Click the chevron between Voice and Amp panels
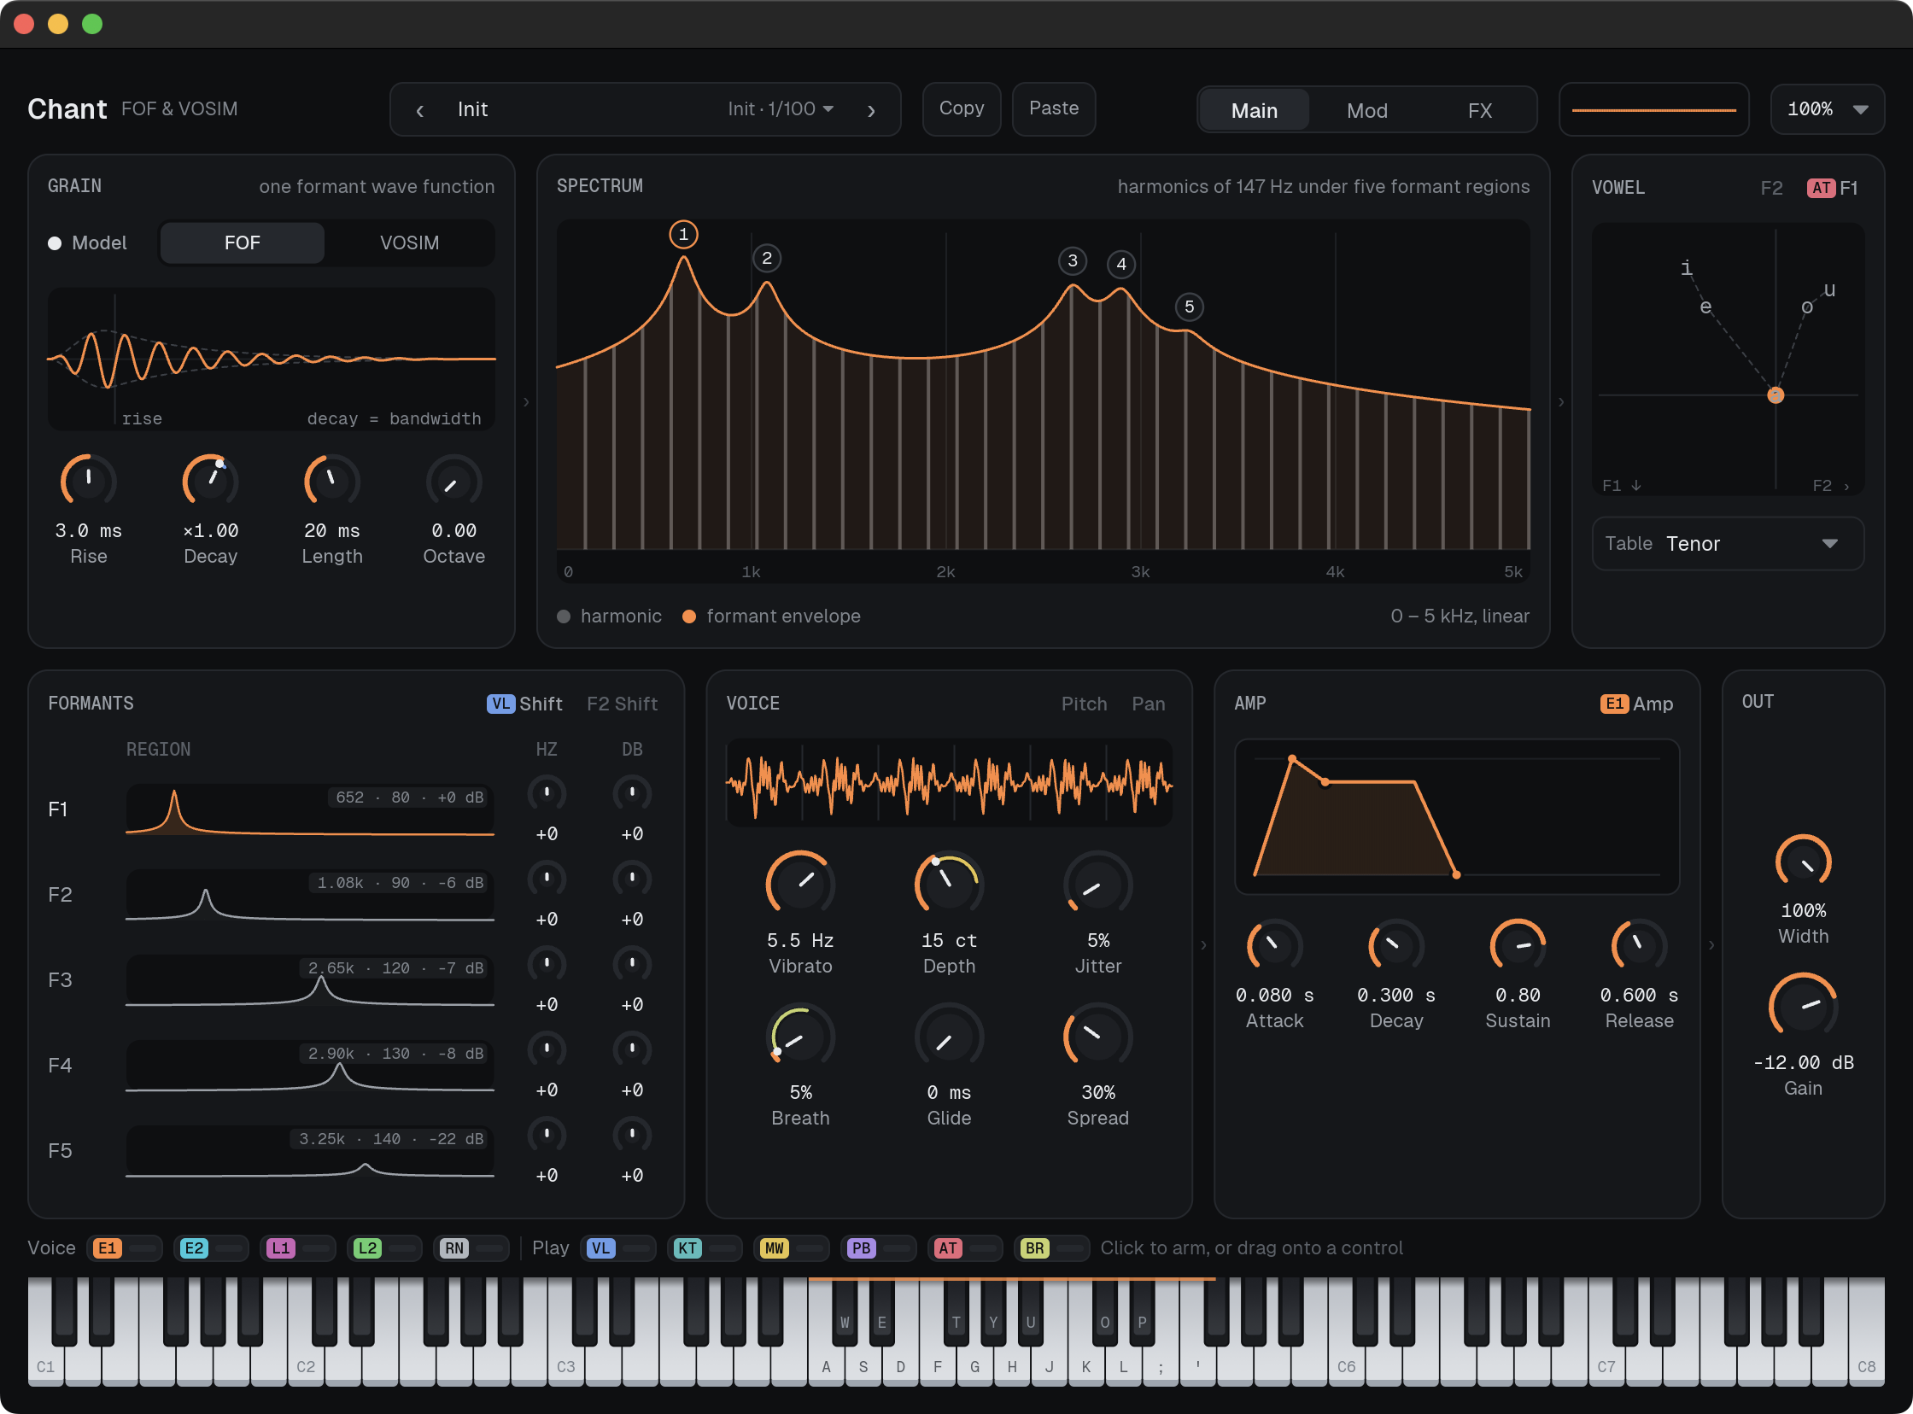 (x=1203, y=945)
